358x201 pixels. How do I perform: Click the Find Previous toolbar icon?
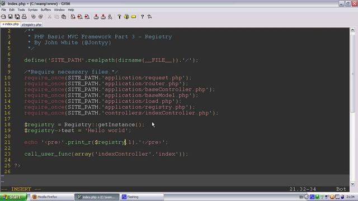tap(87, 17)
